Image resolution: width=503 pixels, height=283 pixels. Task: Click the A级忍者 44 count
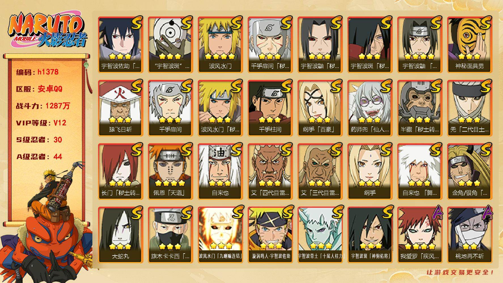point(39,157)
